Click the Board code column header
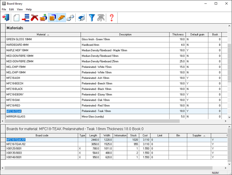 (x=41, y=136)
